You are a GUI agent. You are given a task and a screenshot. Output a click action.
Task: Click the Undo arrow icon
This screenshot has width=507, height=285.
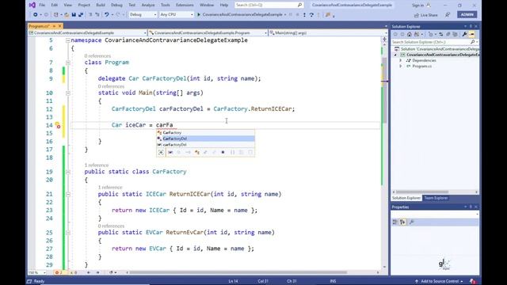pyautogui.click(x=107, y=14)
